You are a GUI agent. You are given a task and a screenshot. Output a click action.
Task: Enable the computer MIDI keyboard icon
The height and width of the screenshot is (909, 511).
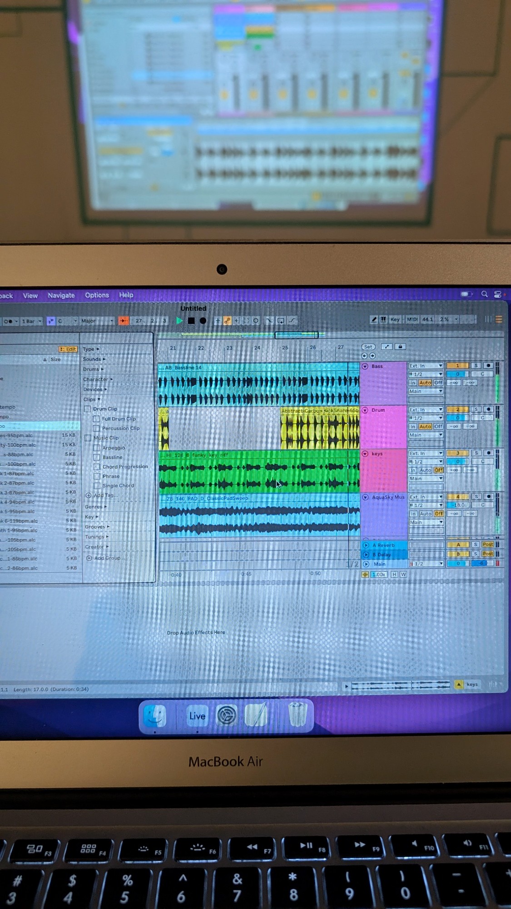[x=383, y=320]
